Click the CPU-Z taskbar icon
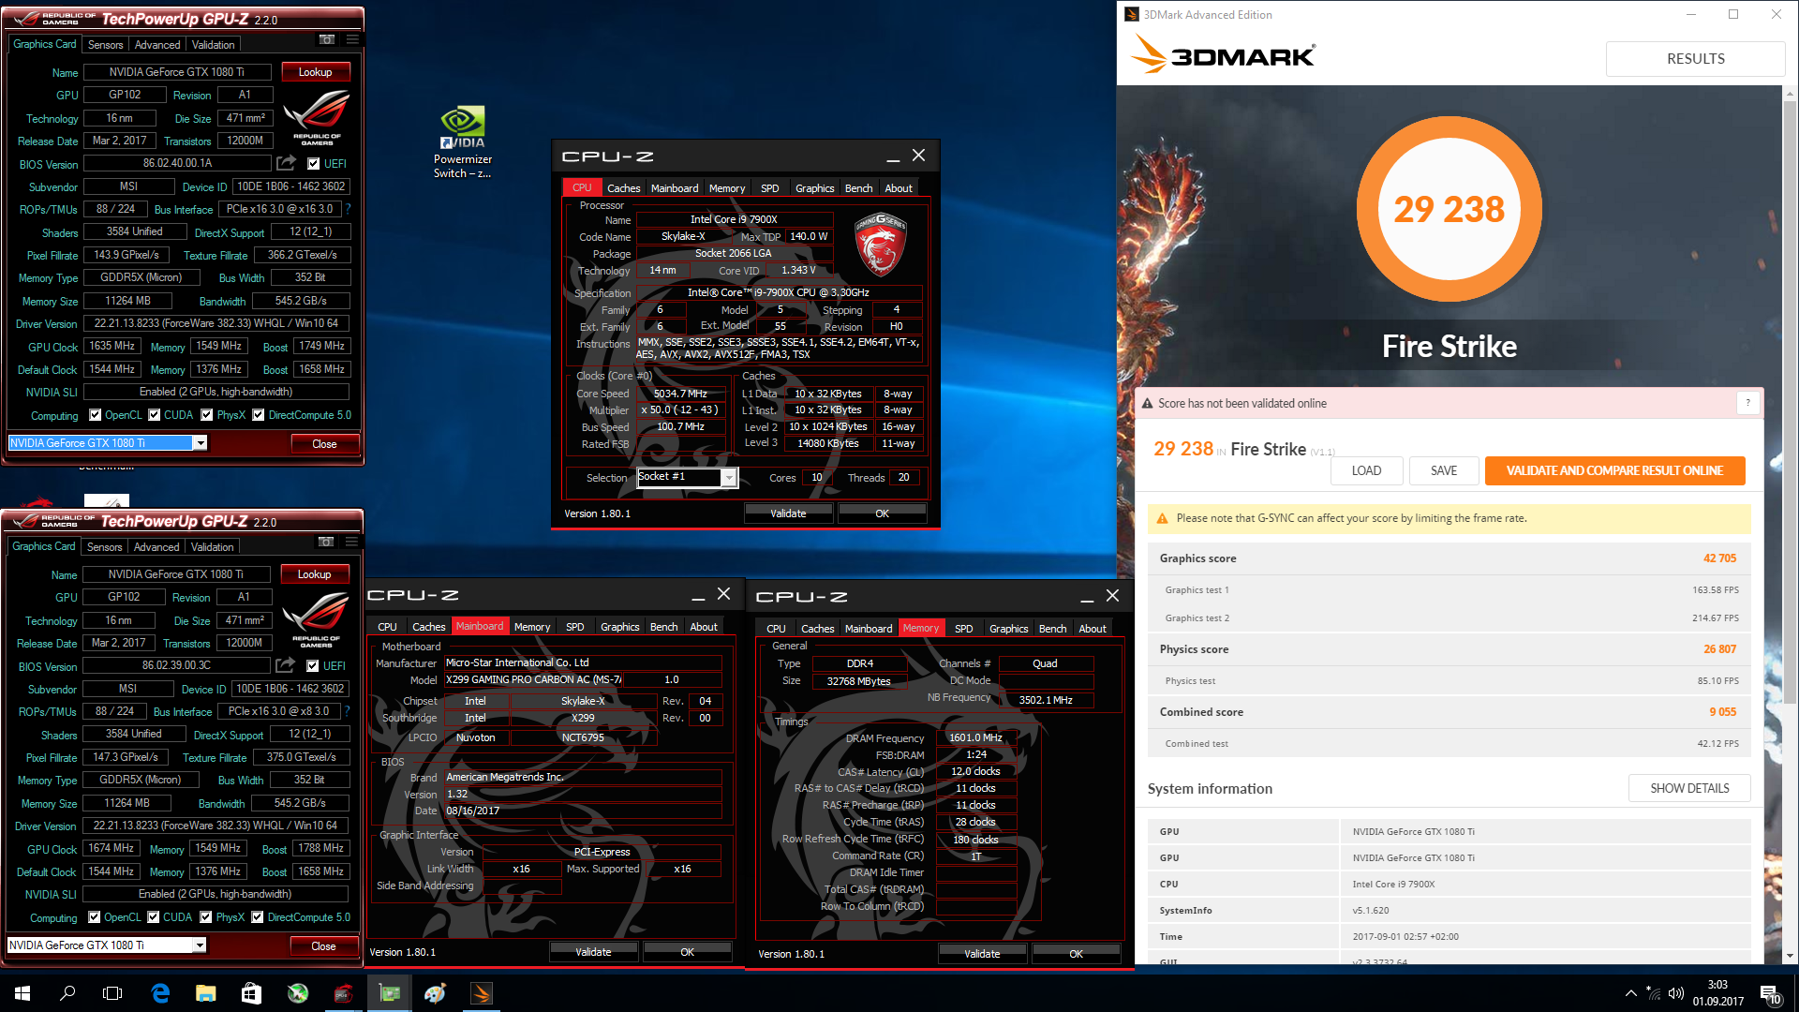The image size is (1799, 1012). tap(344, 993)
